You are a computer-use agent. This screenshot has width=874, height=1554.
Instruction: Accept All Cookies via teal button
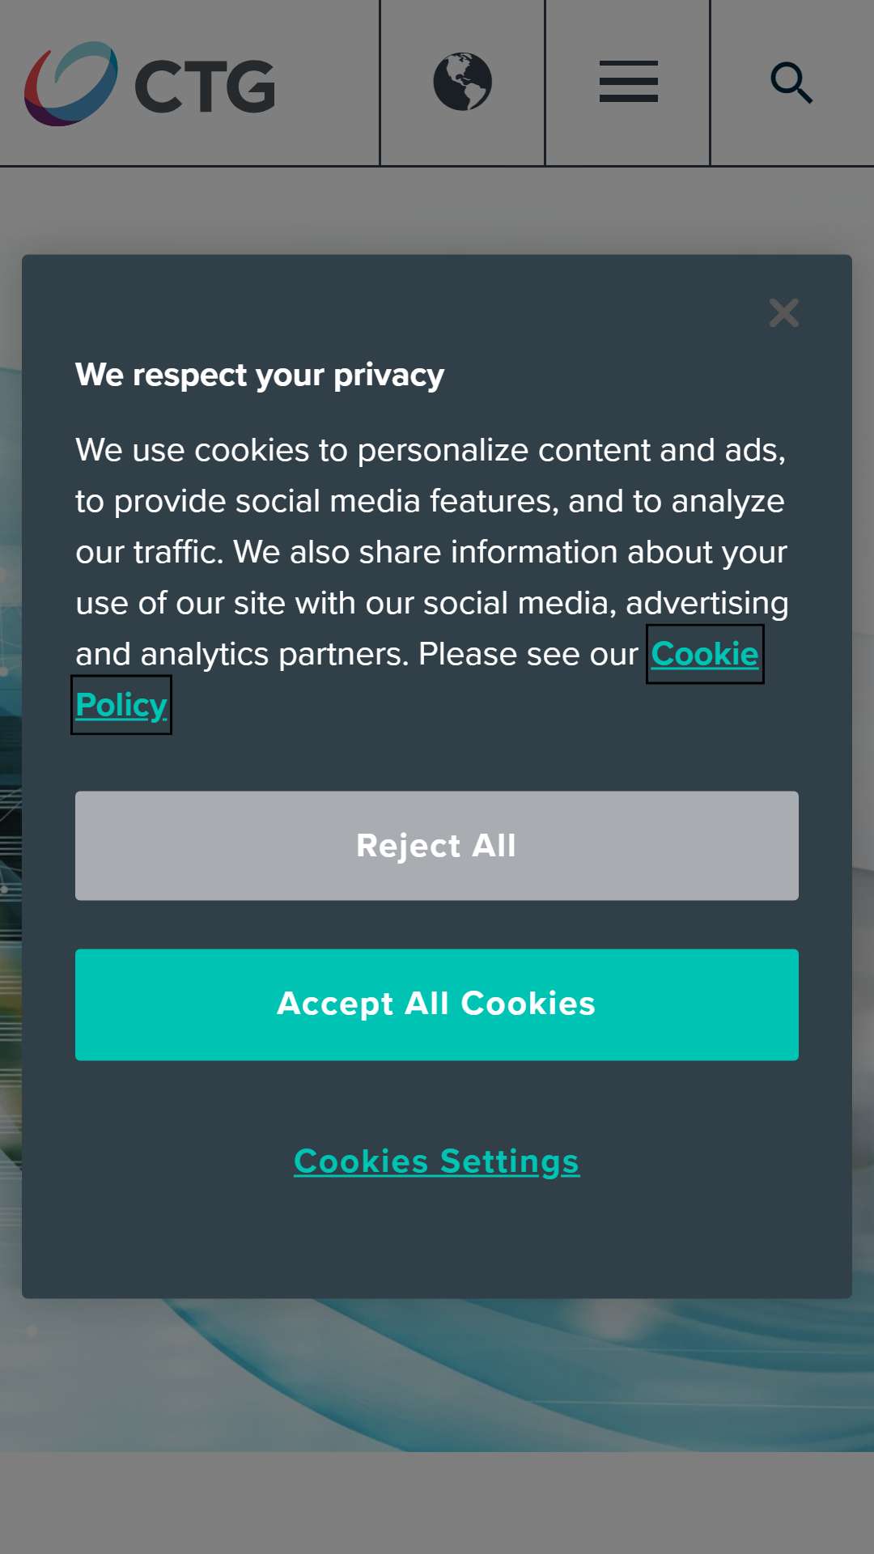click(x=437, y=1004)
